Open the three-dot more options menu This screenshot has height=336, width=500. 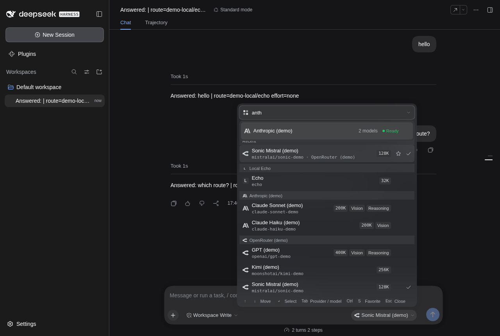[x=476, y=10]
